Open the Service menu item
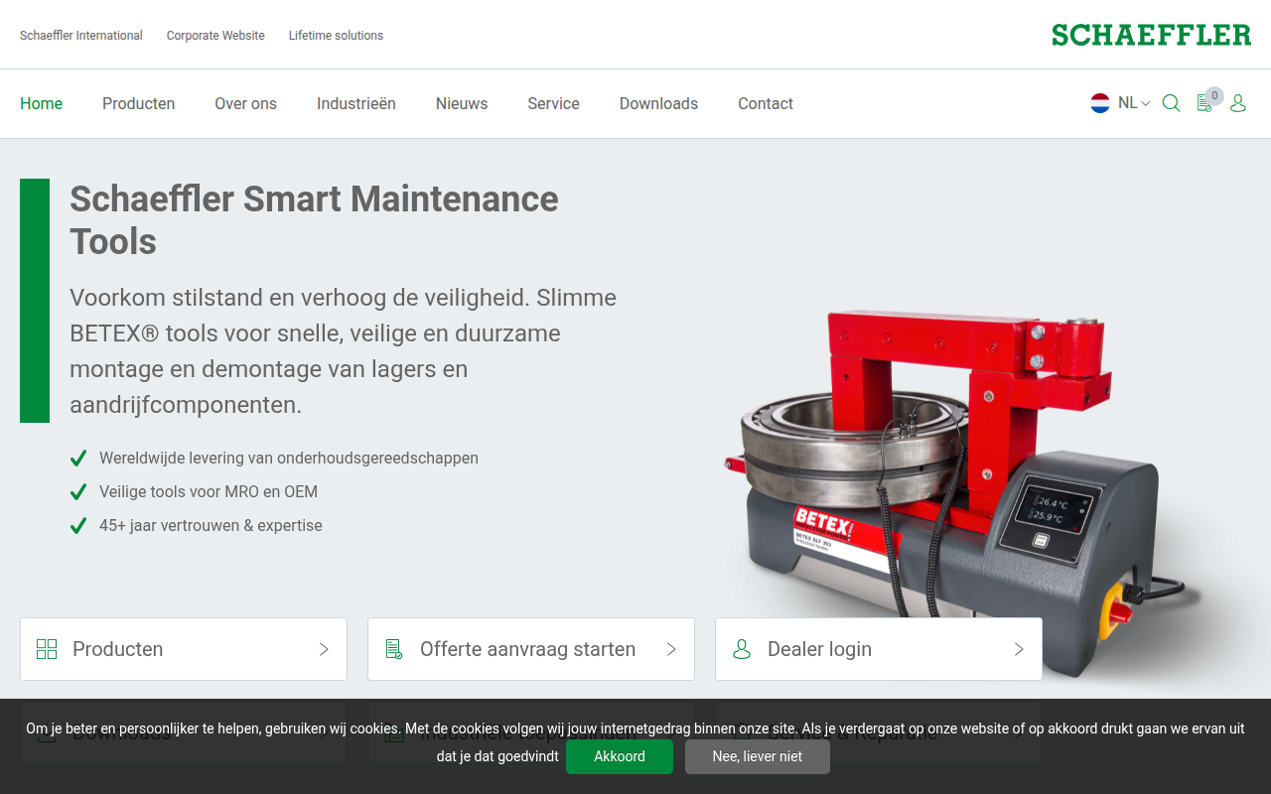This screenshot has width=1271, height=794. (x=554, y=103)
